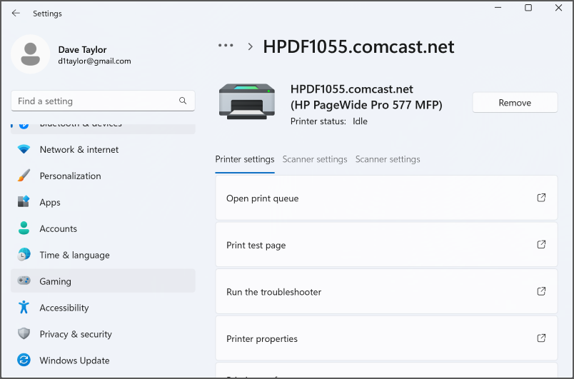This screenshot has width=574, height=379.
Task: Select Network & internet in the sidebar
Action: [x=103, y=149]
